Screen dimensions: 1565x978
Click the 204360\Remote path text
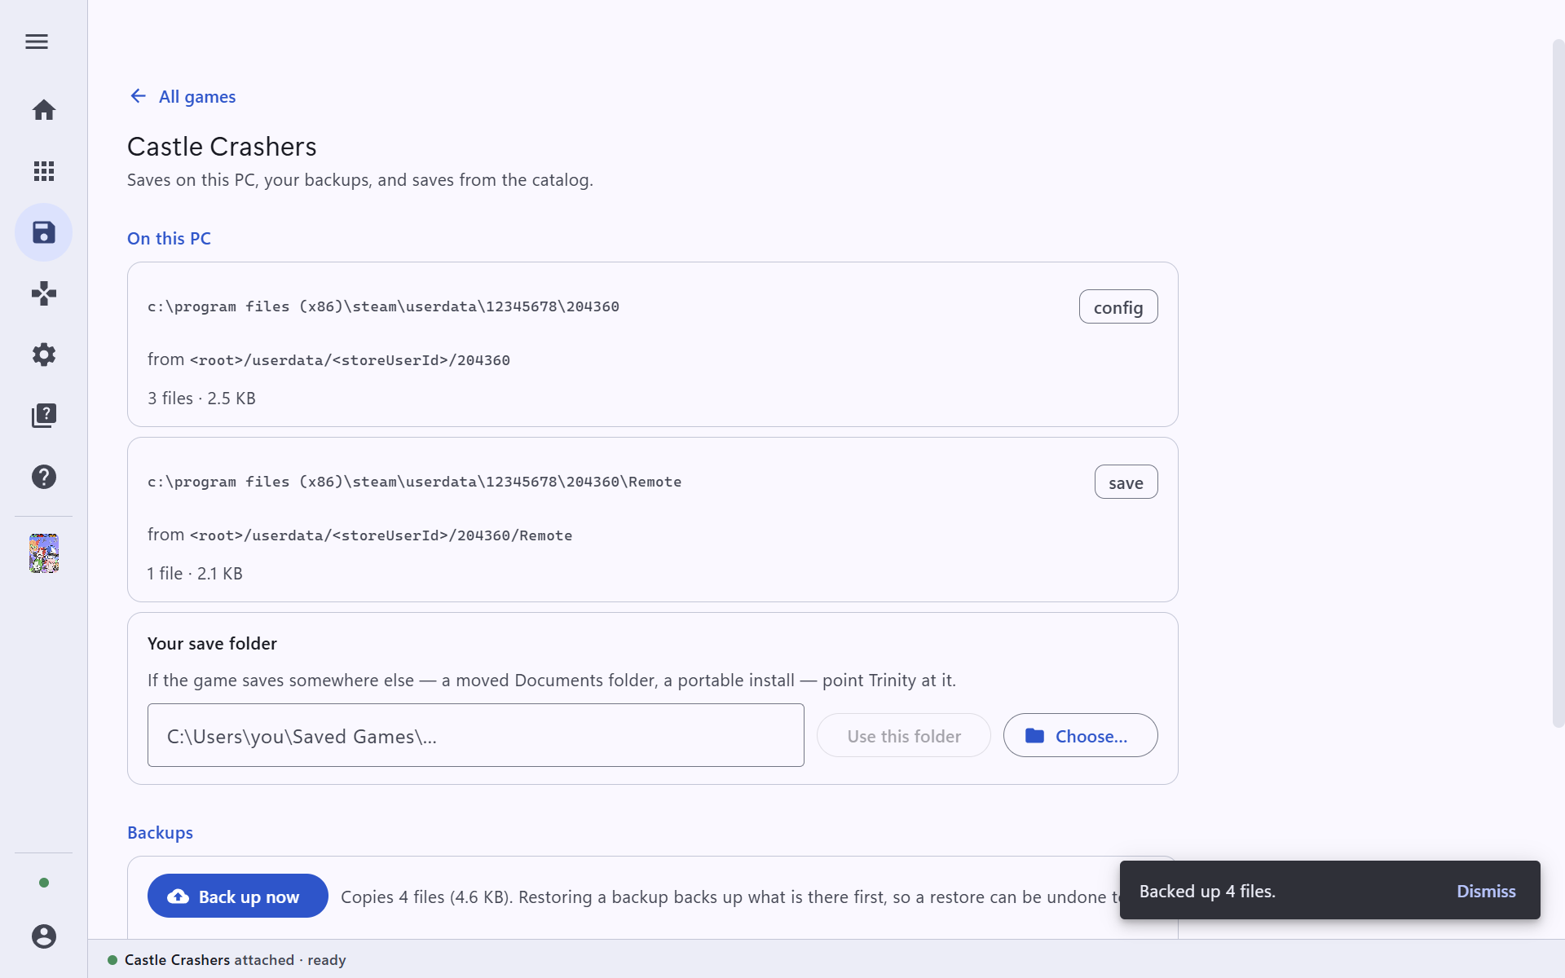click(414, 482)
